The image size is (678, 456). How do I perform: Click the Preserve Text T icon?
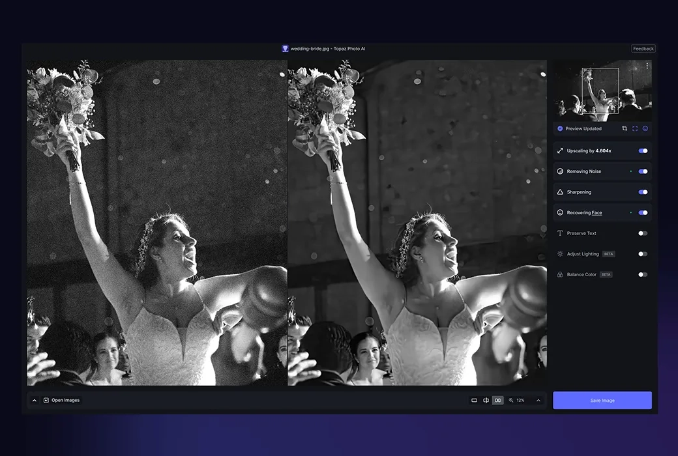560,233
